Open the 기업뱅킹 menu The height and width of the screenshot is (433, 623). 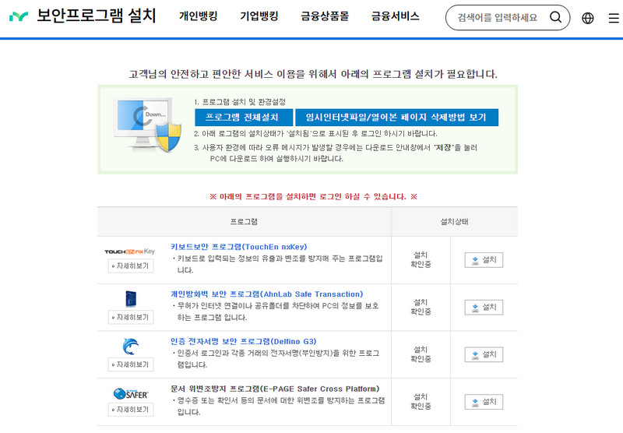tap(259, 16)
